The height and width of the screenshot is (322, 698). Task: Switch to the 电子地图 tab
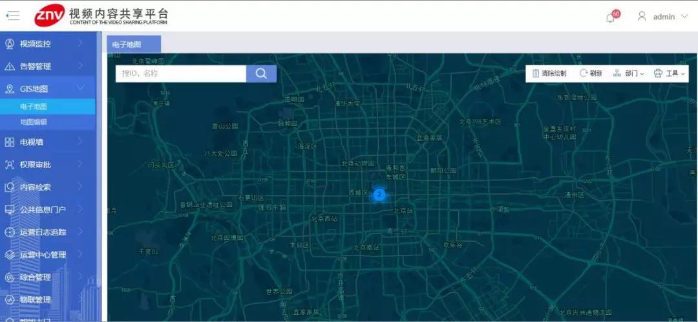point(127,45)
